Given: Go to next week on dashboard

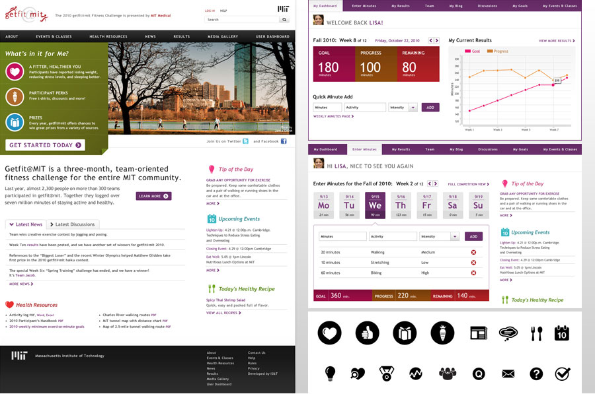Looking at the screenshot, I should pos(437,40).
